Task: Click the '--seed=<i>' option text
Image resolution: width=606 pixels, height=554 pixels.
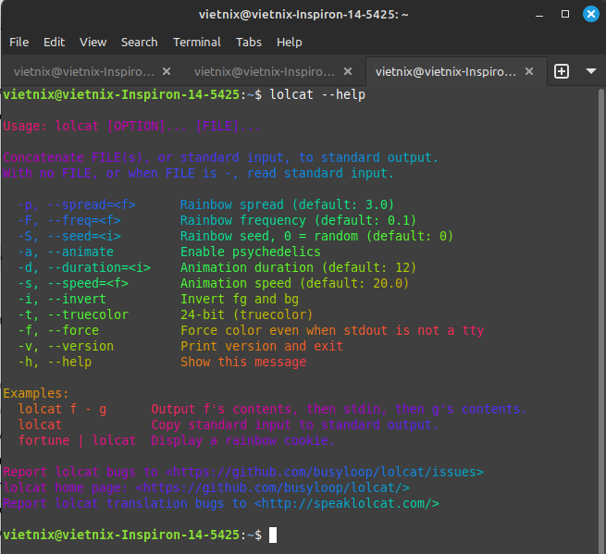Action: coord(84,236)
